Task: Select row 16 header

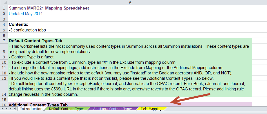Action: (4, 104)
